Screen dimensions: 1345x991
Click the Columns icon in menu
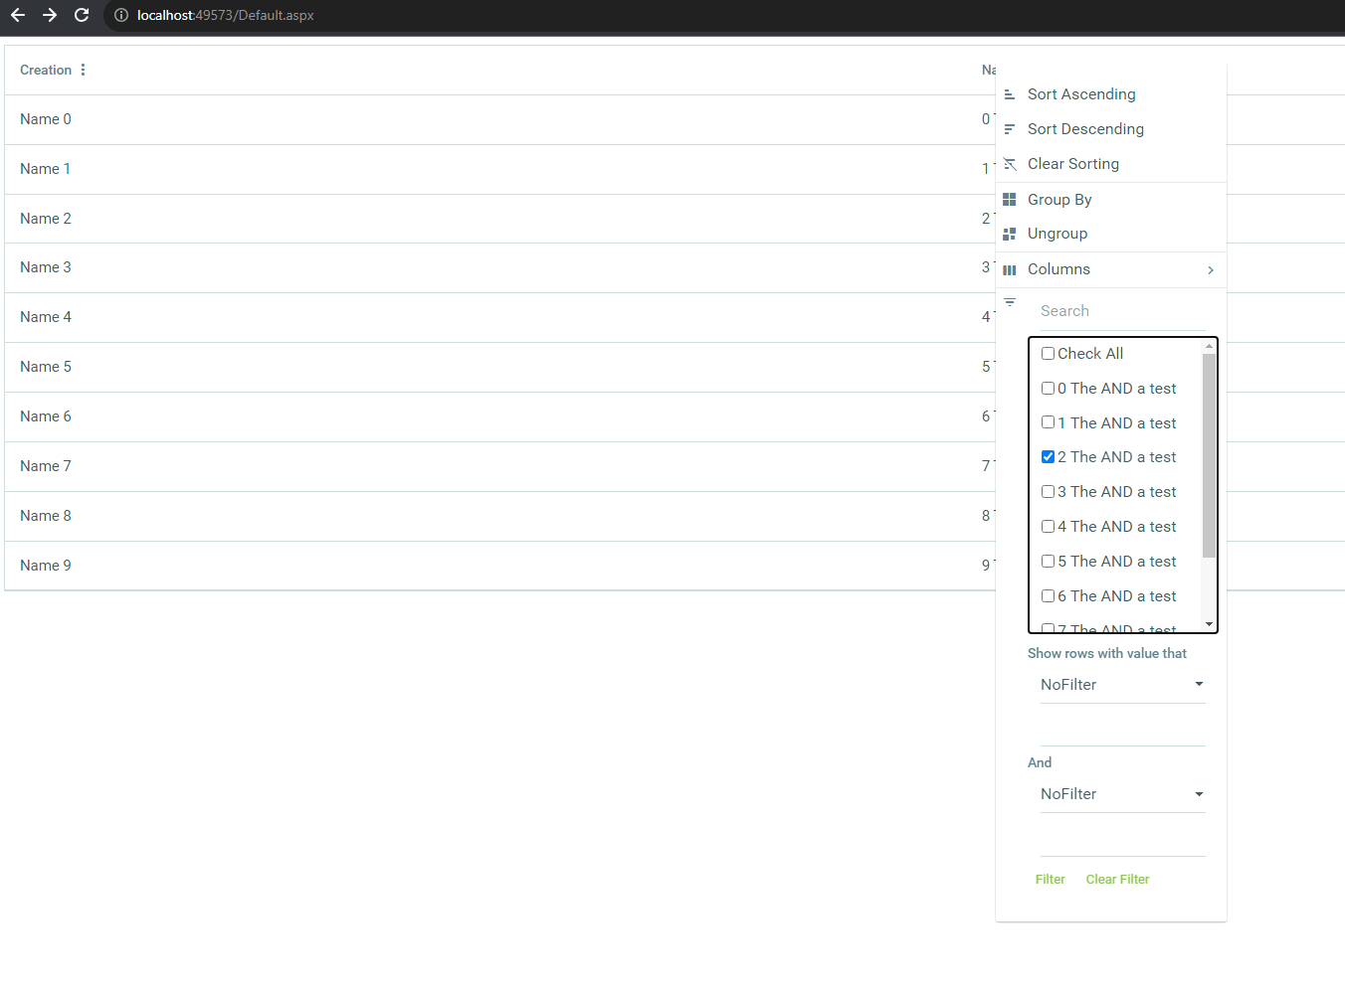(1010, 269)
